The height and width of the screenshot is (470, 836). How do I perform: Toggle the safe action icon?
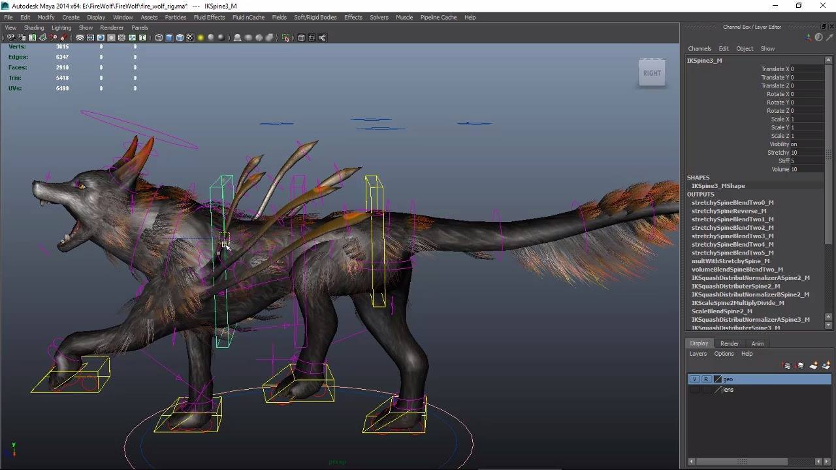coord(132,38)
